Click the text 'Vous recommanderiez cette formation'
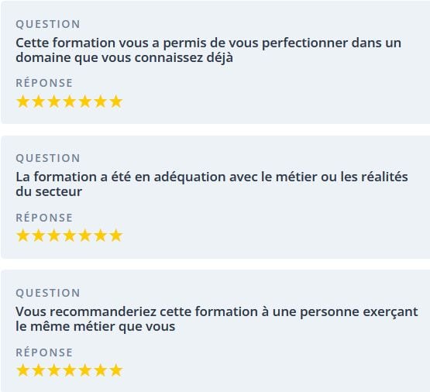The image size is (430, 392). 136,311
